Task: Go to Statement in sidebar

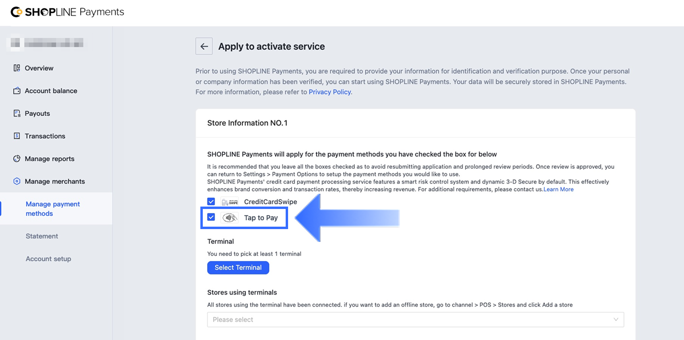Action: [x=42, y=236]
